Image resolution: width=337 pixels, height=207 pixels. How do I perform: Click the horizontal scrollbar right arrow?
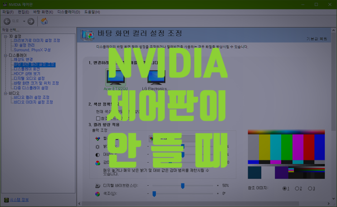pos(328,203)
